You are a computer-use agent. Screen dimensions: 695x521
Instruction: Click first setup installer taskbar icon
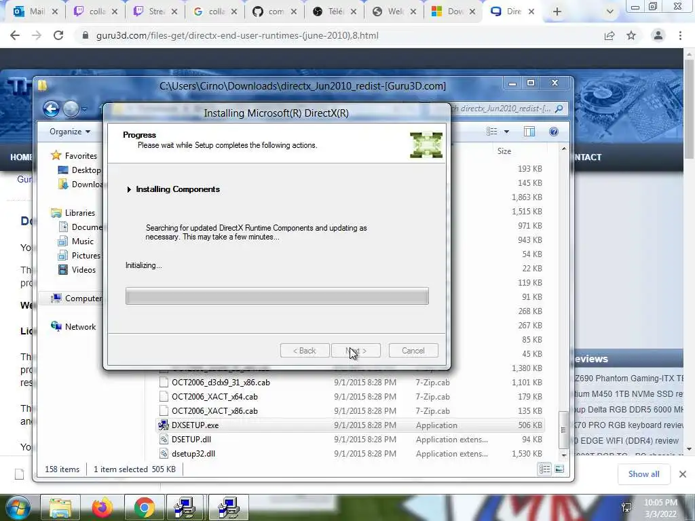coord(185,507)
